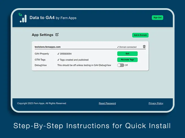Open the App Settings edit icon

click(x=57, y=35)
